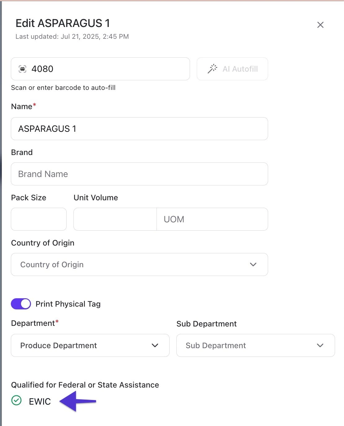Select the Pack Size input box
Image resolution: width=344 pixels, height=426 pixels.
(x=39, y=219)
